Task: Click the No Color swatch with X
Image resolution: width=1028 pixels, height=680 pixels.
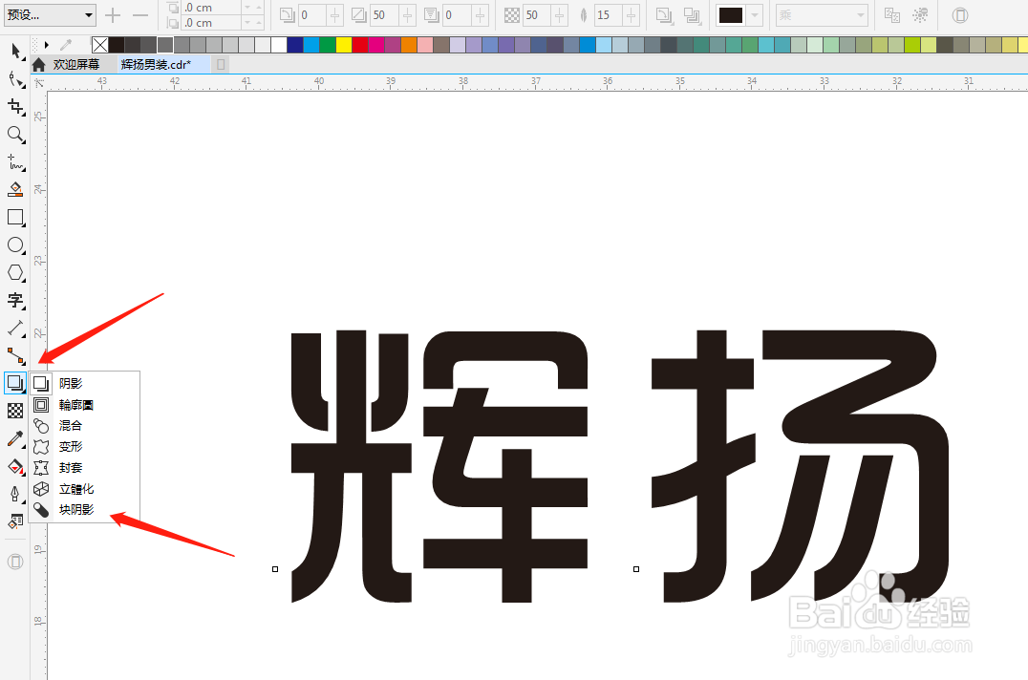Action: point(99,45)
